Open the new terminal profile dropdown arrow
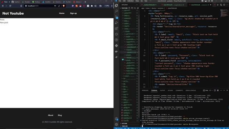 (x=212, y=90)
